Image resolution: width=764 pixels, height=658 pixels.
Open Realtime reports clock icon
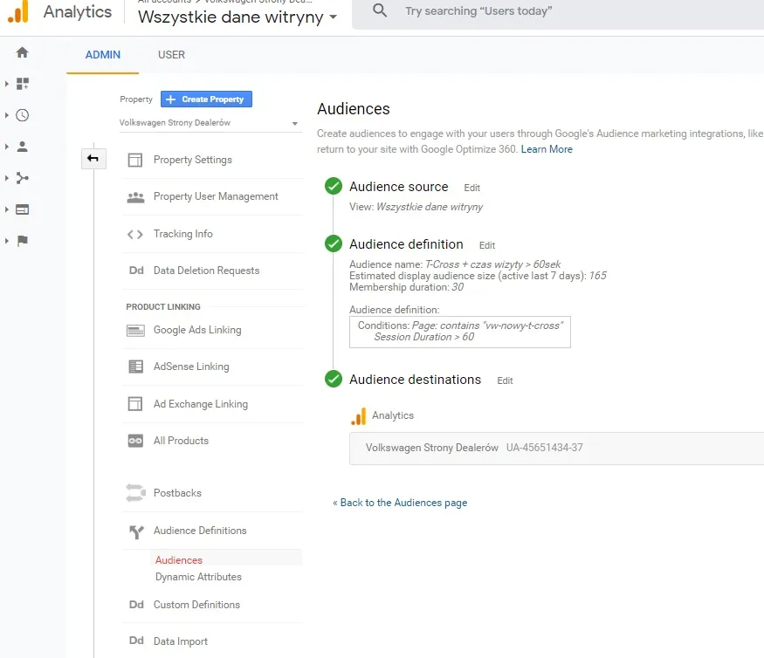tap(23, 115)
